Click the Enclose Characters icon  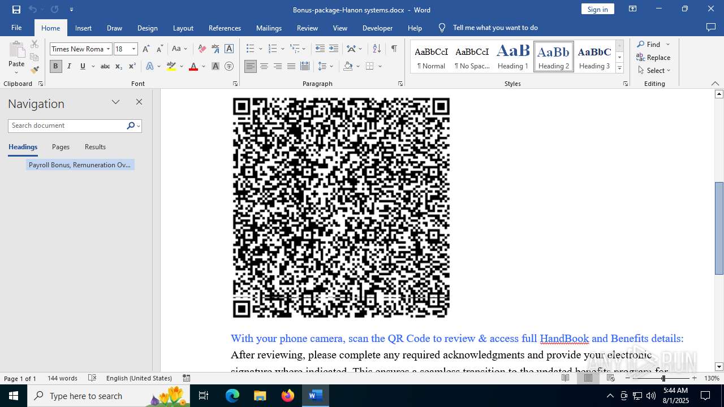click(229, 66)
